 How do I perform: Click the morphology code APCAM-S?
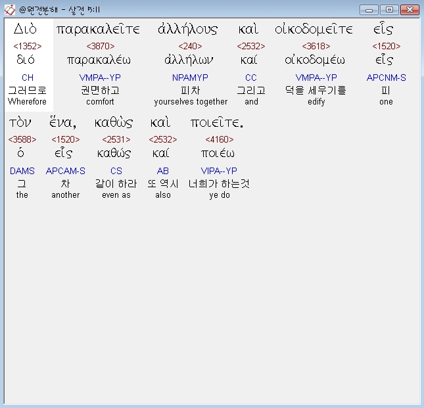pyautogui.click(x=66, y=171)
